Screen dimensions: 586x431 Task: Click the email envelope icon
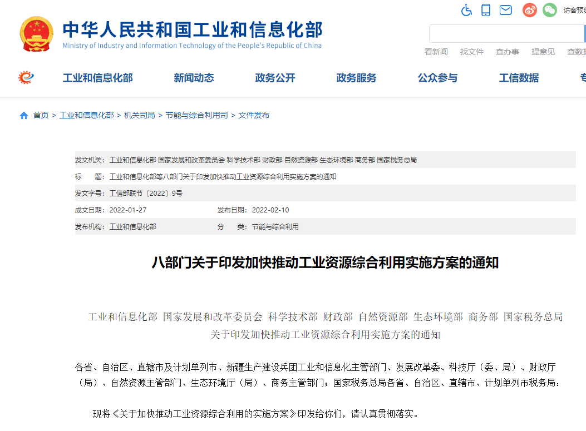click(505, 9)
